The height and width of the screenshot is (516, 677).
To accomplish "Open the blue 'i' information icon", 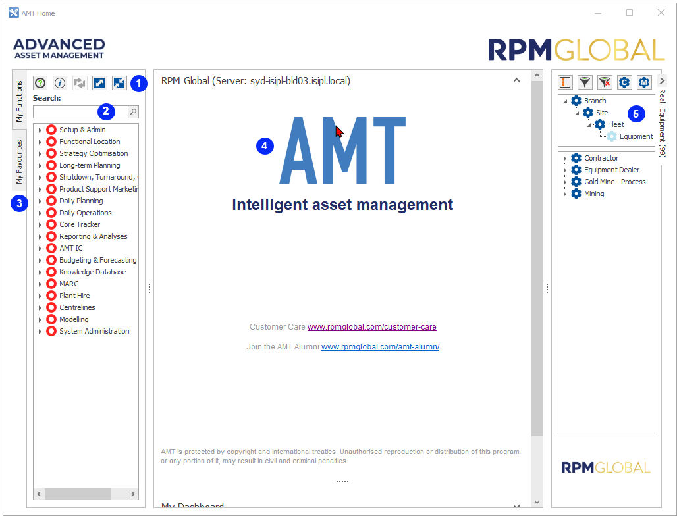I will 60,83.
